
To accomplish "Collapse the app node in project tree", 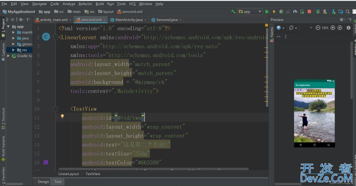I will click(x=9, y=27).
